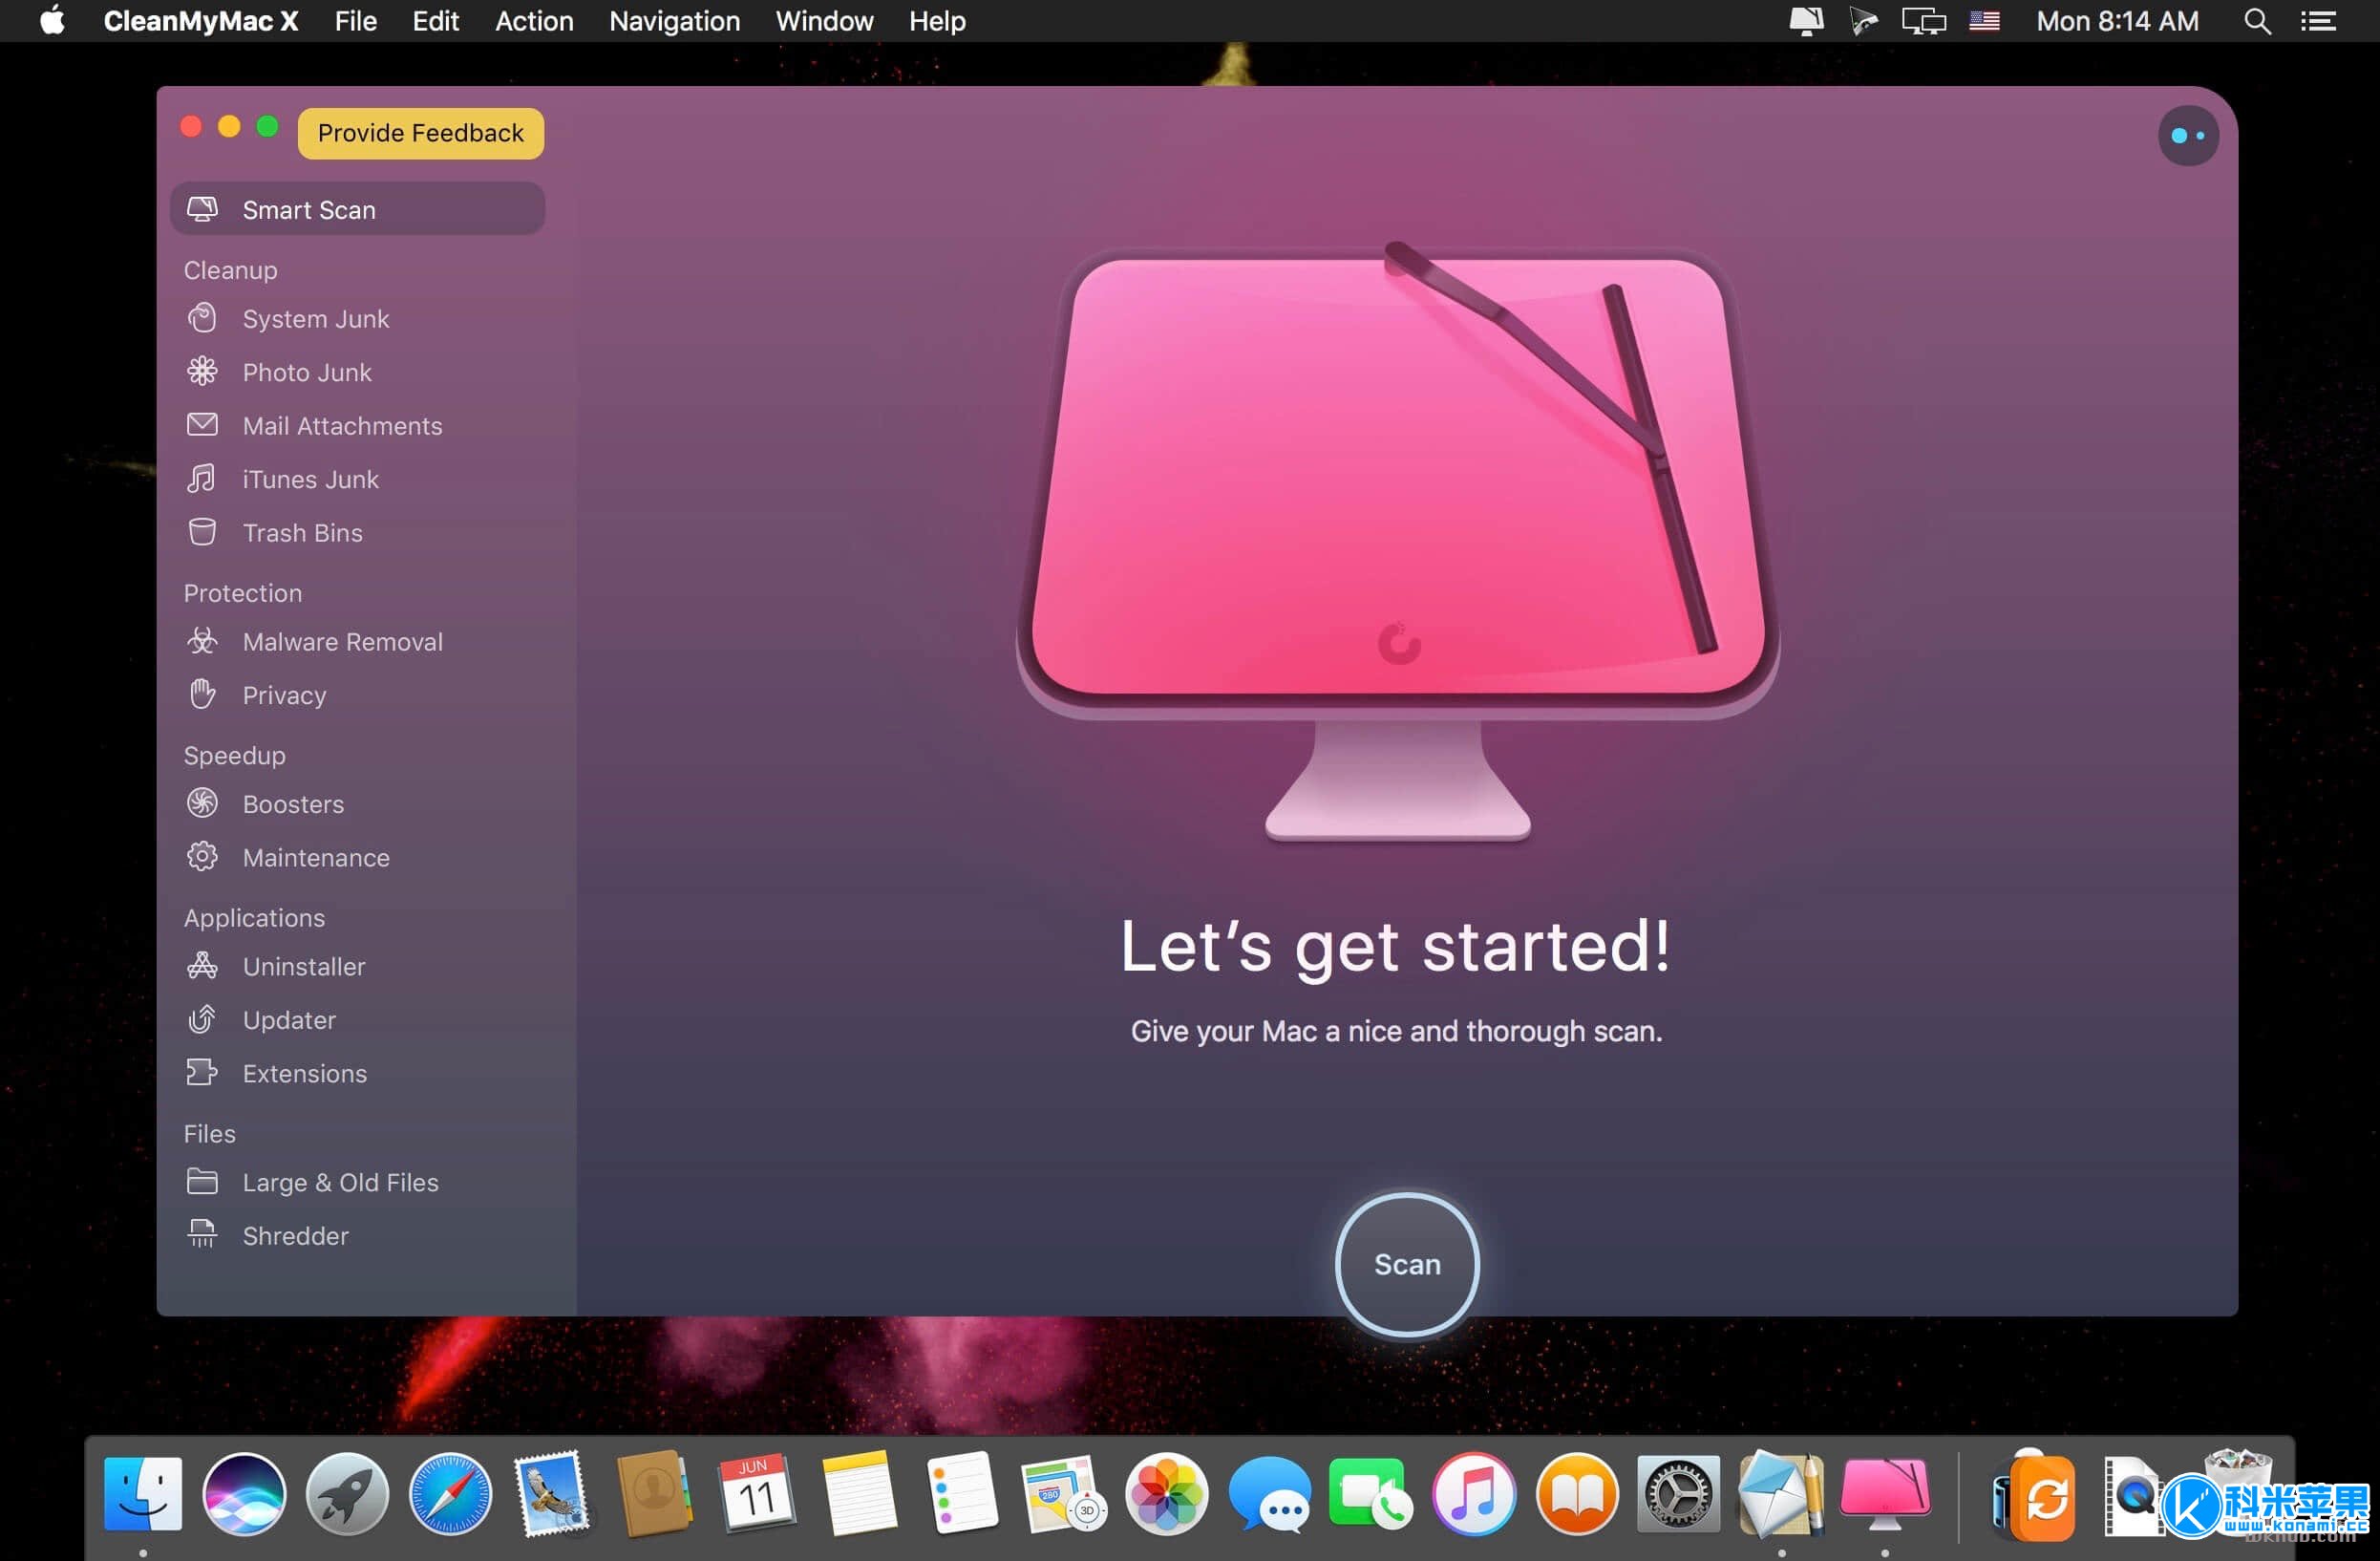Close the CleanMyMac X window

tap(191, 127)
